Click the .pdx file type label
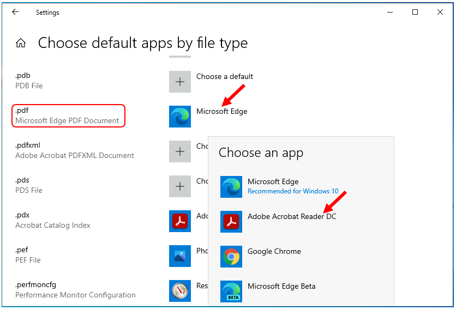 [22, 215]
